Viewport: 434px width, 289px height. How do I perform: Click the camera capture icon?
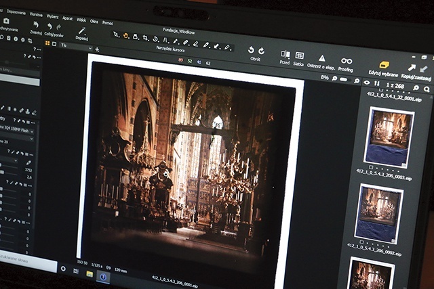click(x=6, y=21)
